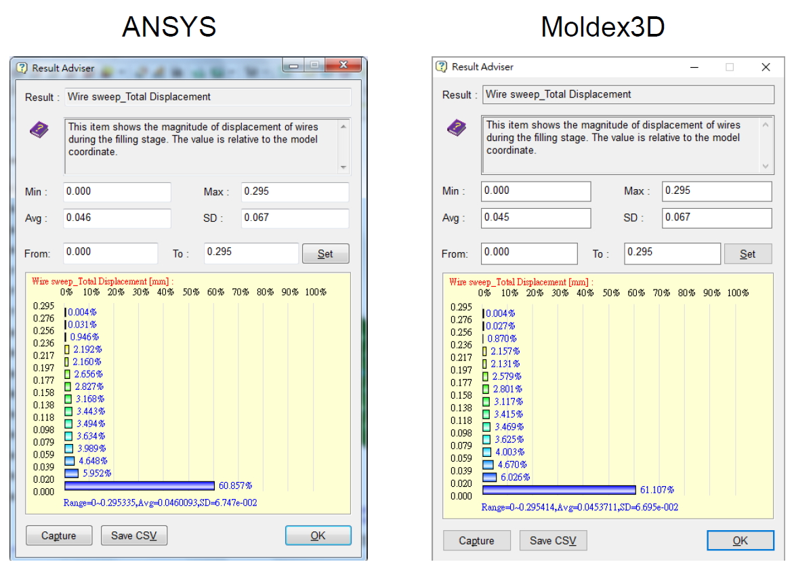
Task: Click the 0.946% label in ANSYS chart
Action: point(85,337)
